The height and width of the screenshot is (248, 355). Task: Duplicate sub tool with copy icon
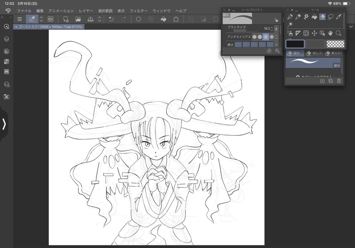click(331, 81)
